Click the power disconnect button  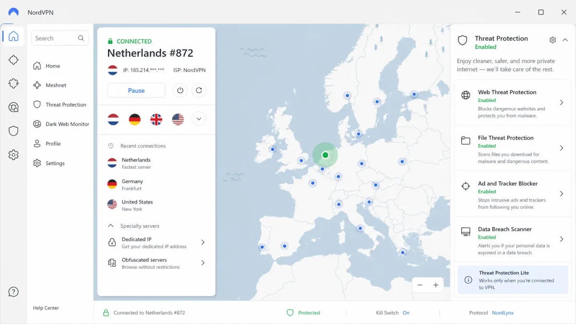pyautogui.click(x=180, y=90)
